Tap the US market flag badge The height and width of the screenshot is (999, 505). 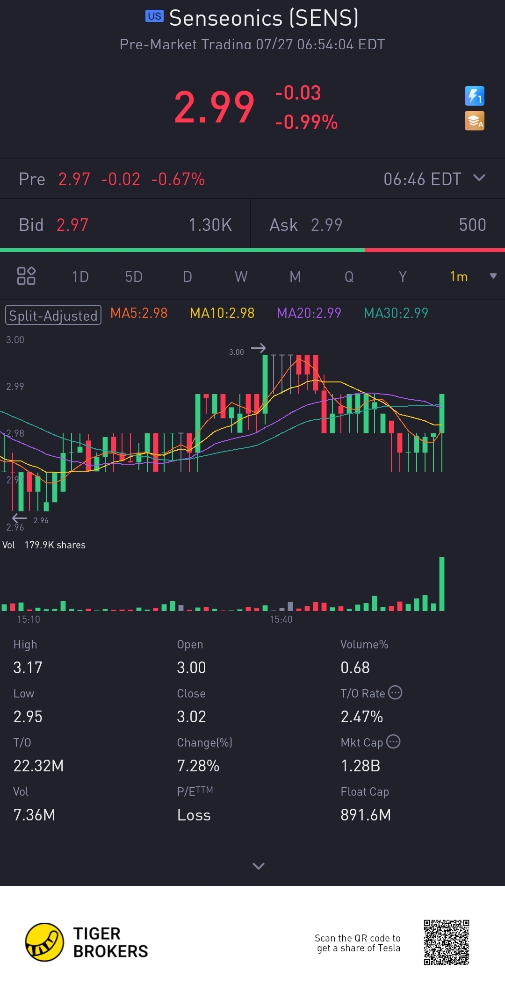tap(154, 16)
